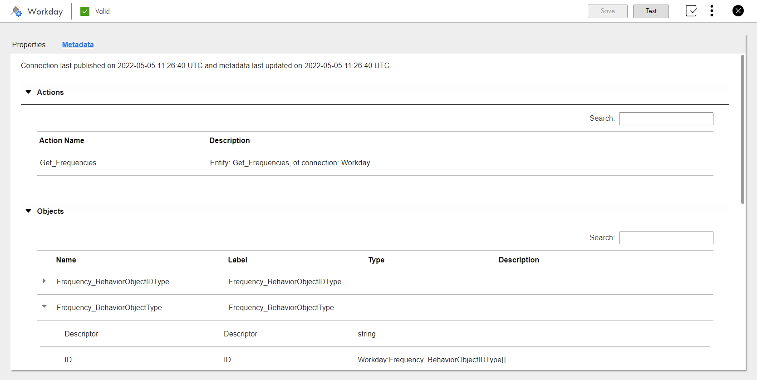This screenshot has height=380, width=757.
Task: Click the Objects section heading
Action: pyautogui.click(x=50, y=212)
